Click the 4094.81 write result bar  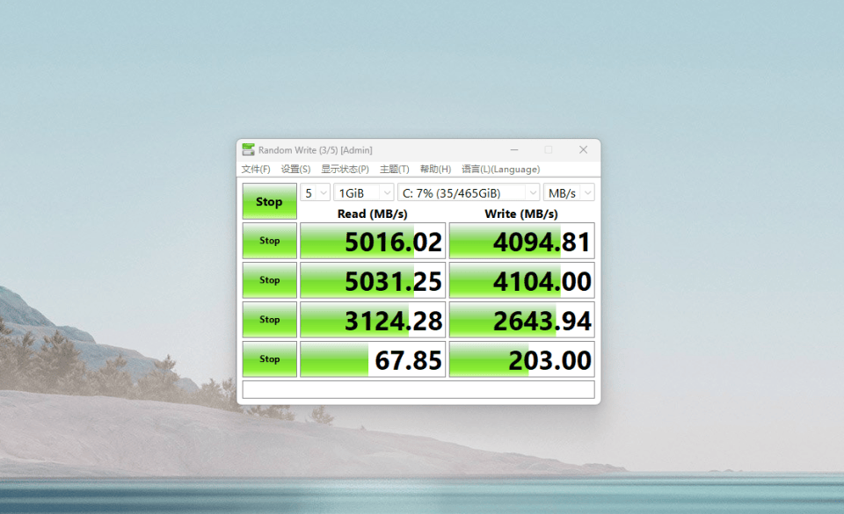point(521,241)
